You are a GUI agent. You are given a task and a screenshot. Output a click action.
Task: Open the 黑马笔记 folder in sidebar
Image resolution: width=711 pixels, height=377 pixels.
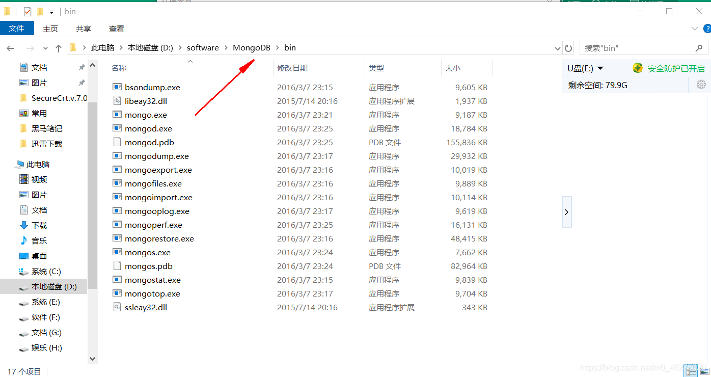47,128
